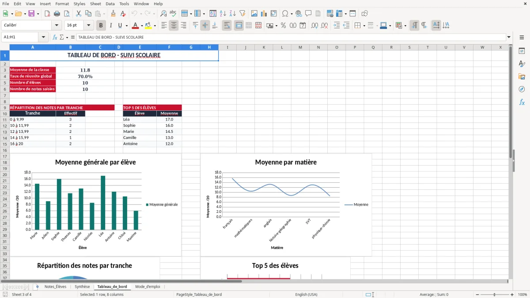Open sidebar Gallery panel icon

(x=522, y=76)
